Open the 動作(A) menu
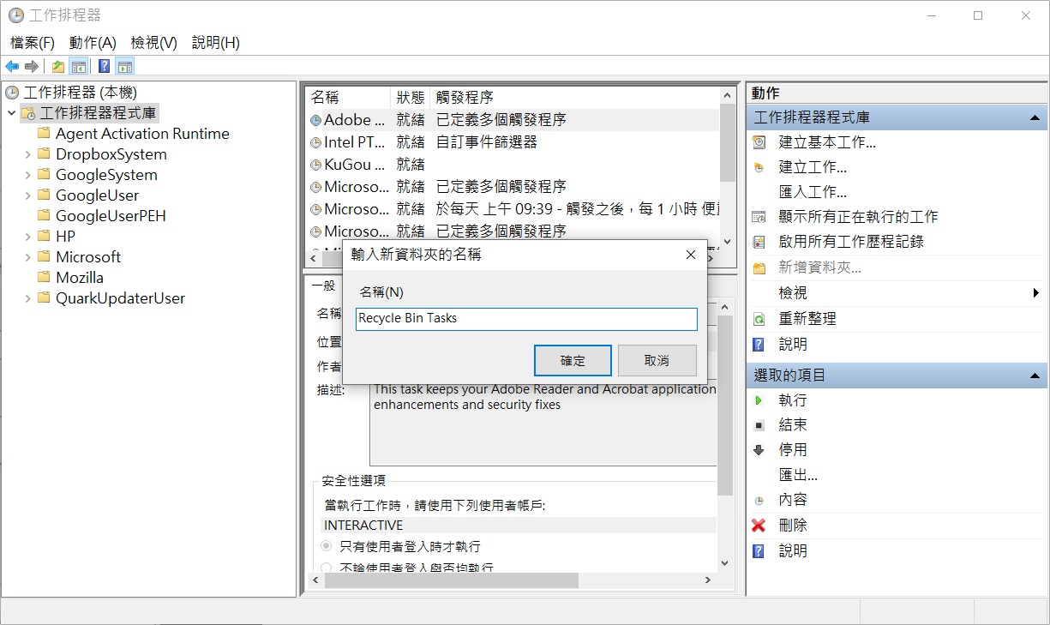 click(93, 43)
